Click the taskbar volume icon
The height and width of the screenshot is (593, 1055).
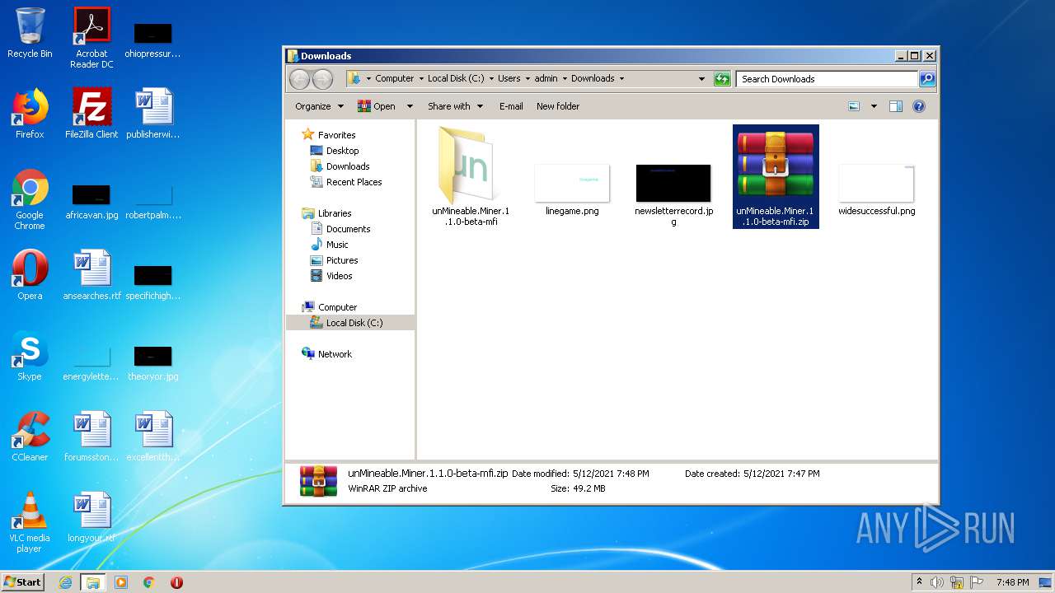pyautogui.click(x=936, y=582)
